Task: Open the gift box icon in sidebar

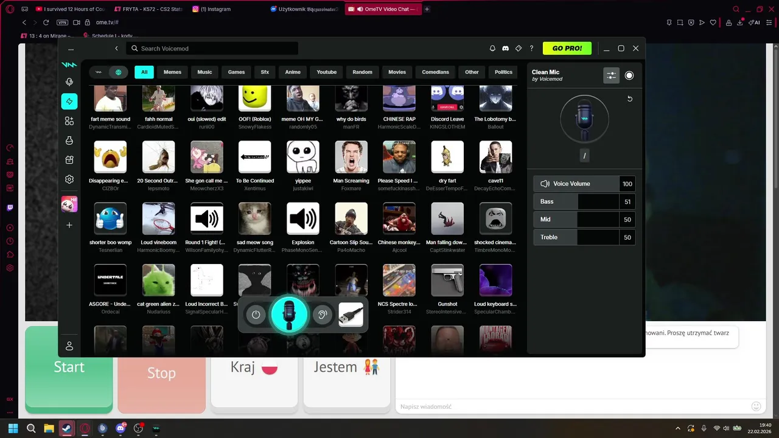Action: pos(69,160)
